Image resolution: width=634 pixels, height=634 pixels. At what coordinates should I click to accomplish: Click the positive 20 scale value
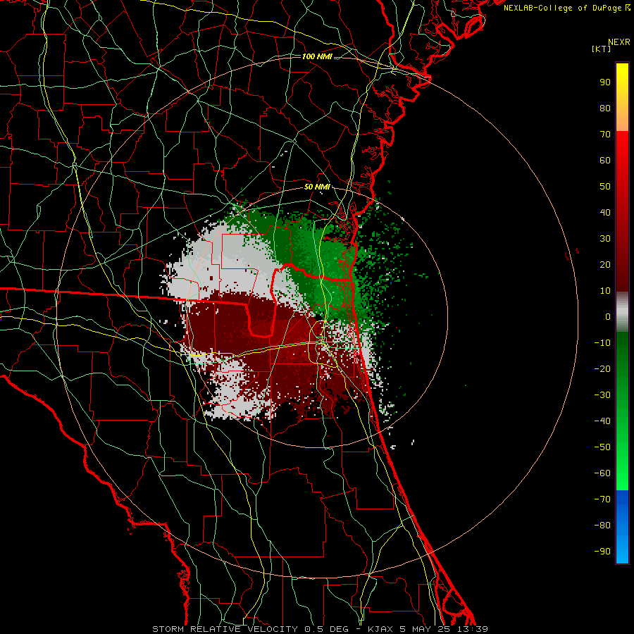[x=605, y=264]
